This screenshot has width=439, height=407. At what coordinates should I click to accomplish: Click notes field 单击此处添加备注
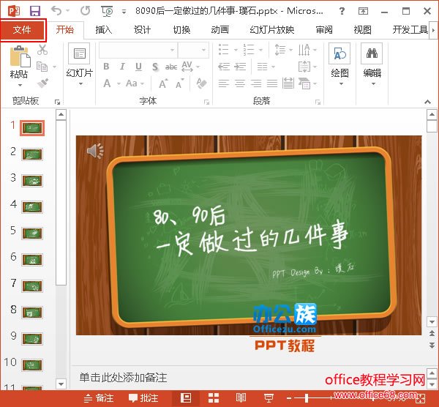[123, 378]
